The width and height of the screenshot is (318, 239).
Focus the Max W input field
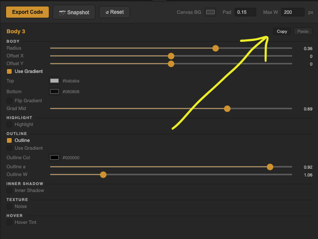(x=293, y=12)
